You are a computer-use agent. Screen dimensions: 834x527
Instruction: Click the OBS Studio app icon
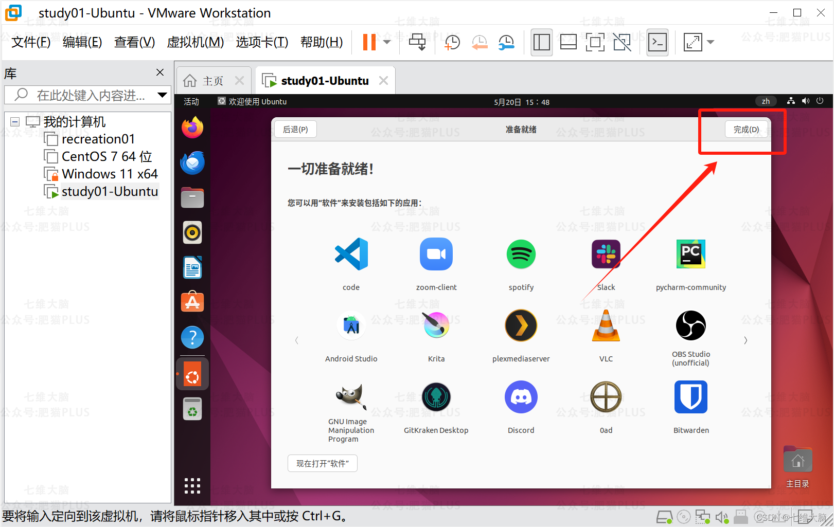click(x=691, y=325)
